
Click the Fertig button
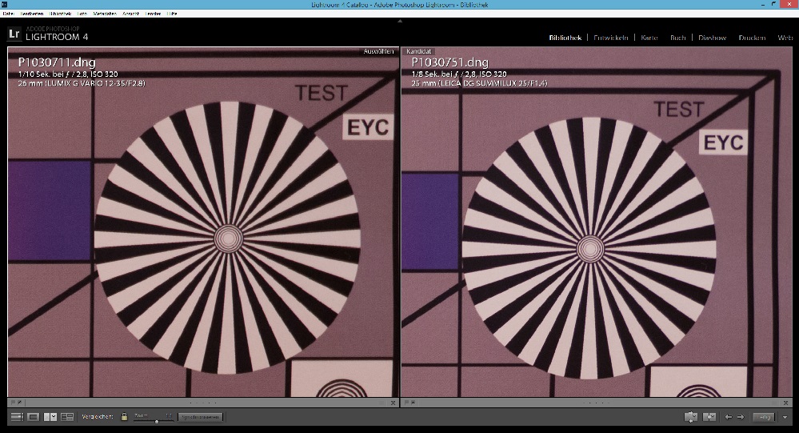(765, 417)
